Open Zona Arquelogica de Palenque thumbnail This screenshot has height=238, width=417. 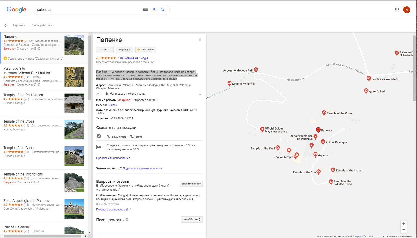74,209
